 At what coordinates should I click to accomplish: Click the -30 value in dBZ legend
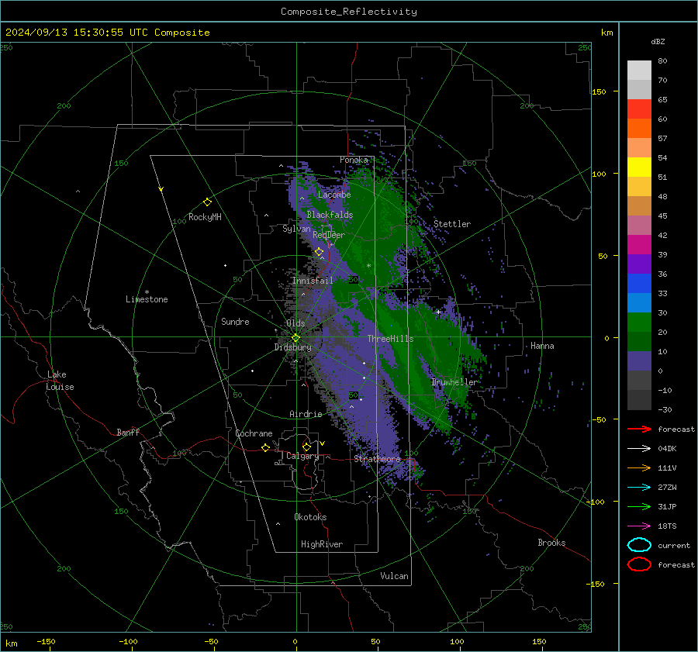pyautogui.click(x=664, y=410)
